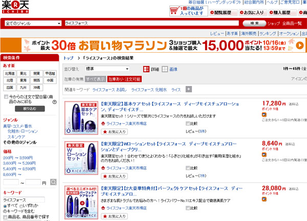This screenshot has width=307, height=221.
Task: Filter price 200円～3,599円
Action: click(x=18, y=158)
